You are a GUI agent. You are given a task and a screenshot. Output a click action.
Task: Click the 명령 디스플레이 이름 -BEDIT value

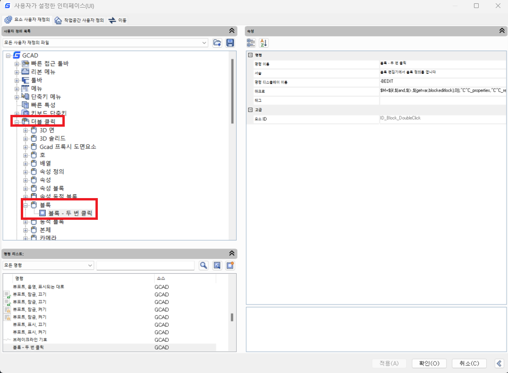click(442, 81)
